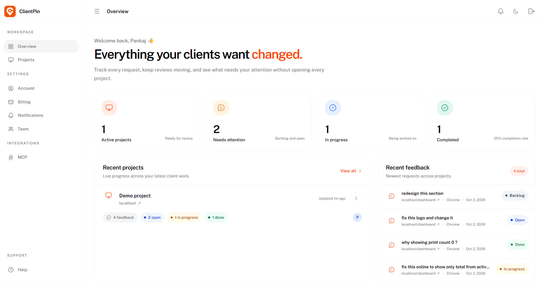Click the 4 feedback badge
The width and height of the screenshot is (547, 286).
120,217
